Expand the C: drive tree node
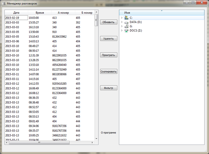The image size is (209, 154). tap(122, 18)
